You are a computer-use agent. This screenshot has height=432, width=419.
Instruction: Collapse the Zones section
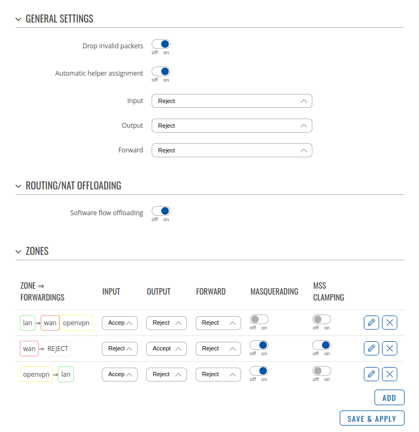click(x=18, y=252)
